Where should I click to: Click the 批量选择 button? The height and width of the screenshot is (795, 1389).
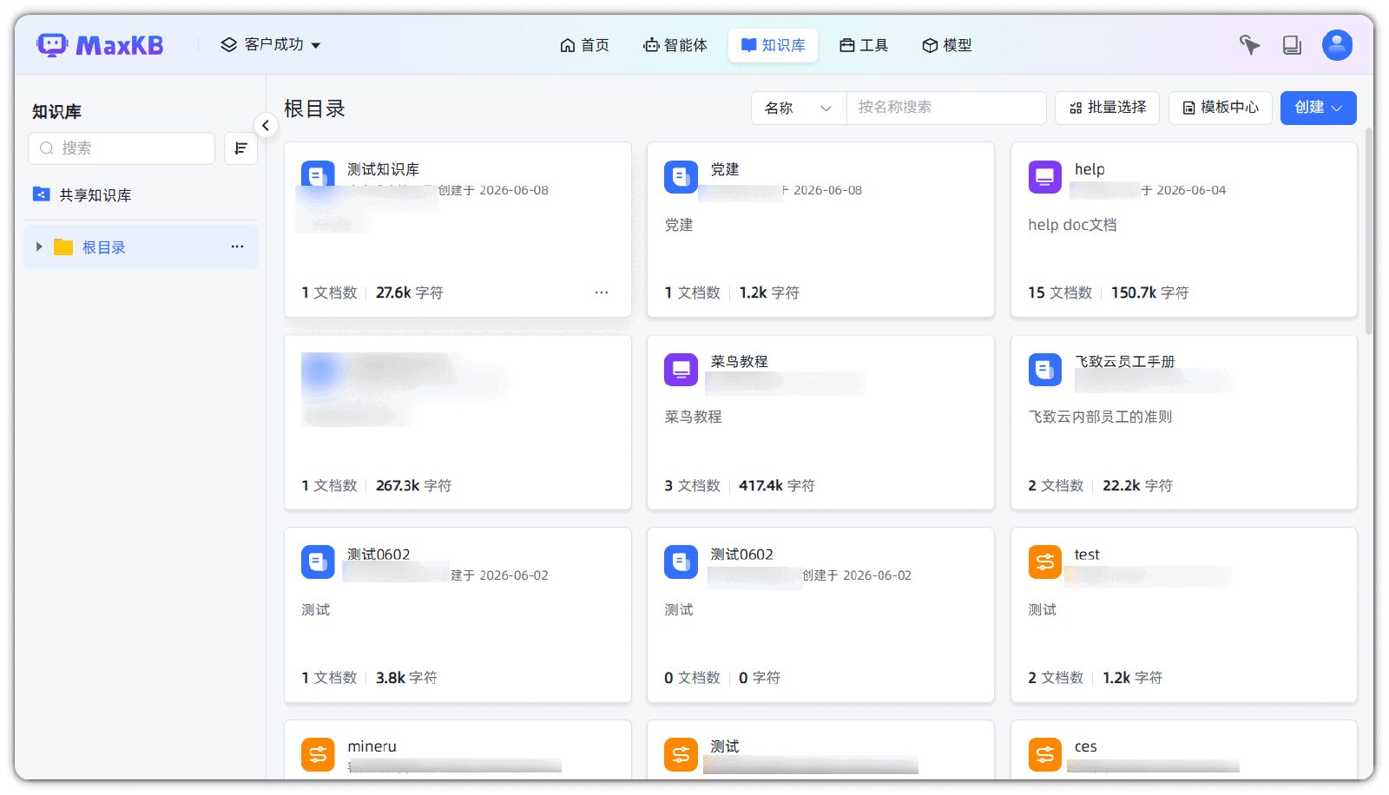(x=1108, y=108)
